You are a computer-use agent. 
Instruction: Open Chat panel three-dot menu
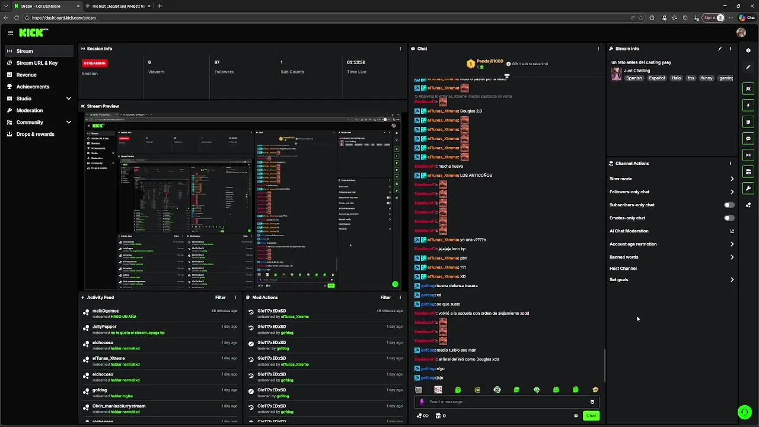click(598, 49)
